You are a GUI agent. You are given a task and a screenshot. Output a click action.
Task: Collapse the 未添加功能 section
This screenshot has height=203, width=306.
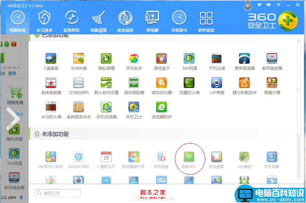(37, 134)
